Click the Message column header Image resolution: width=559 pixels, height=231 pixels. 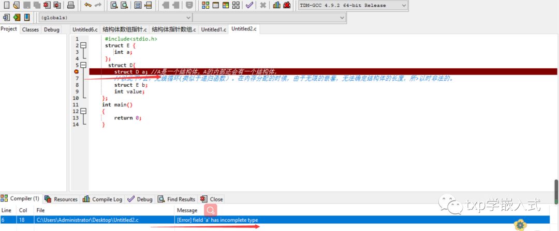pyautogui.click(x=187, y=210)
